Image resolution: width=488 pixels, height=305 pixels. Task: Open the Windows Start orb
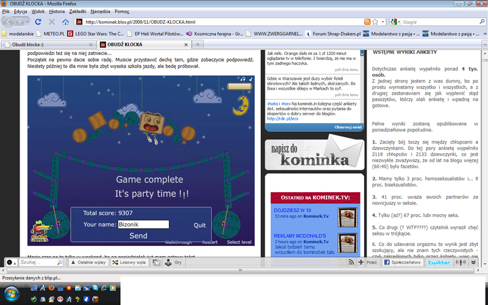tap(11, 293)
